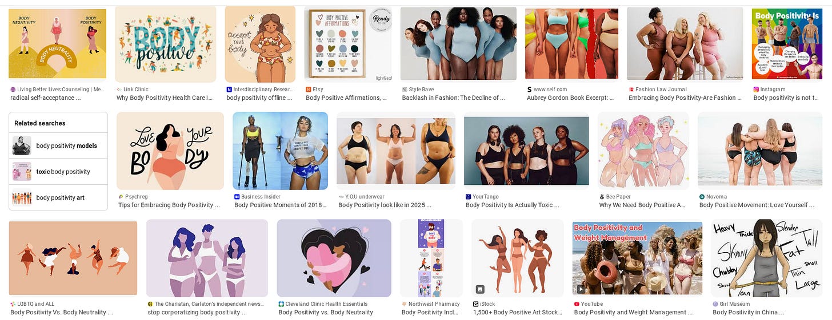Open 'Body Positive Affirmations' Etsy result title
Image resolution: width=832 pixels, height=320 pixels.
(x=346, y=98)
